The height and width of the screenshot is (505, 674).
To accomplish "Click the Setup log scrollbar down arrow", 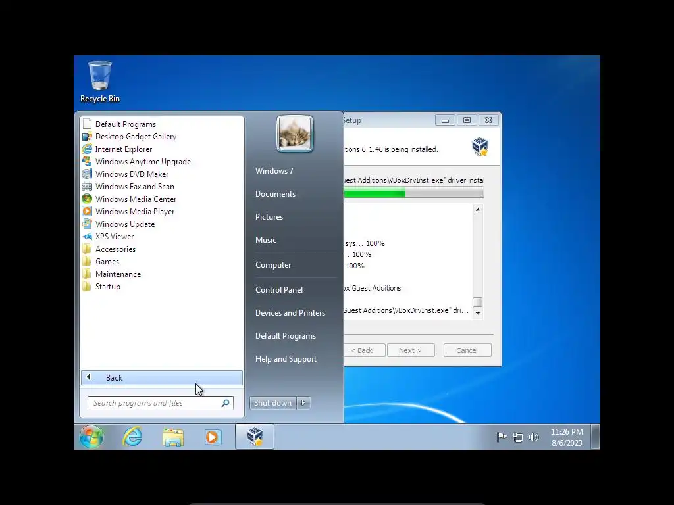I will point(478,314).
